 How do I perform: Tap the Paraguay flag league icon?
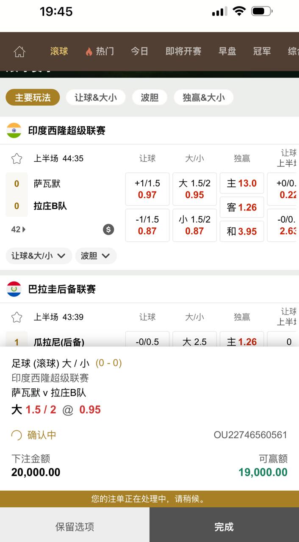coord(14,289)
